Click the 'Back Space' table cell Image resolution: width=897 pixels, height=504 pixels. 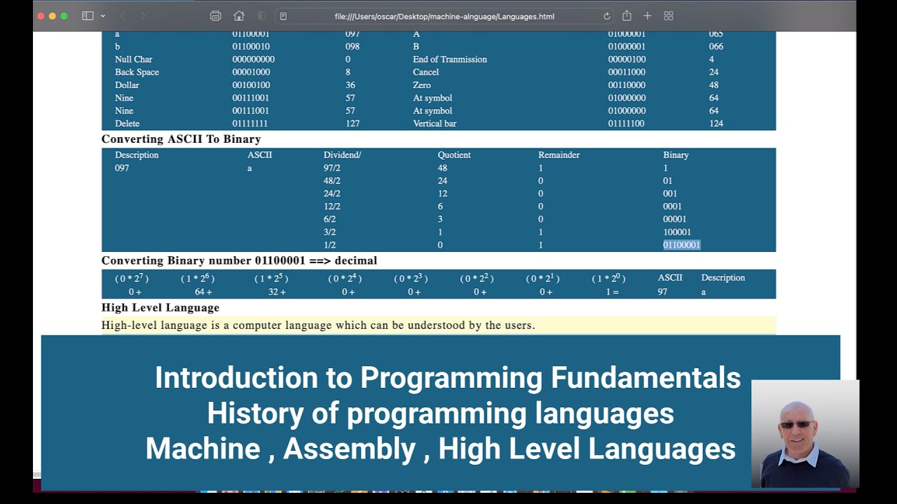tap(137, 72)
